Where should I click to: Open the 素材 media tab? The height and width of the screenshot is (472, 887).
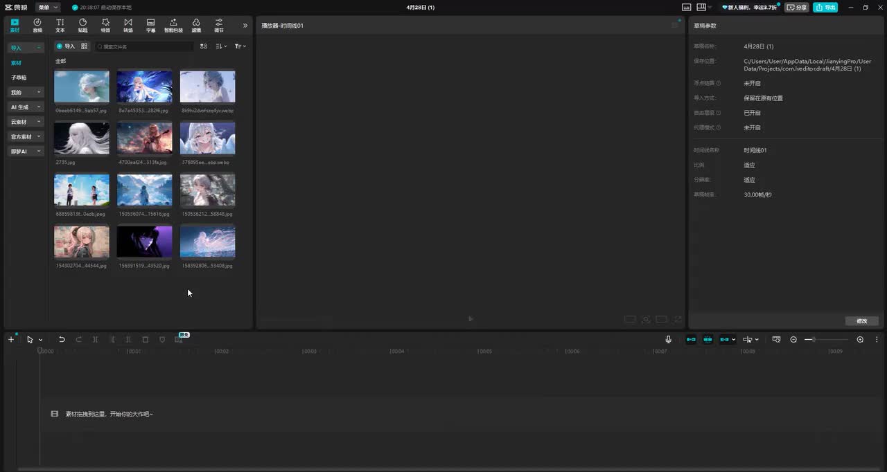tap(15, 26)
